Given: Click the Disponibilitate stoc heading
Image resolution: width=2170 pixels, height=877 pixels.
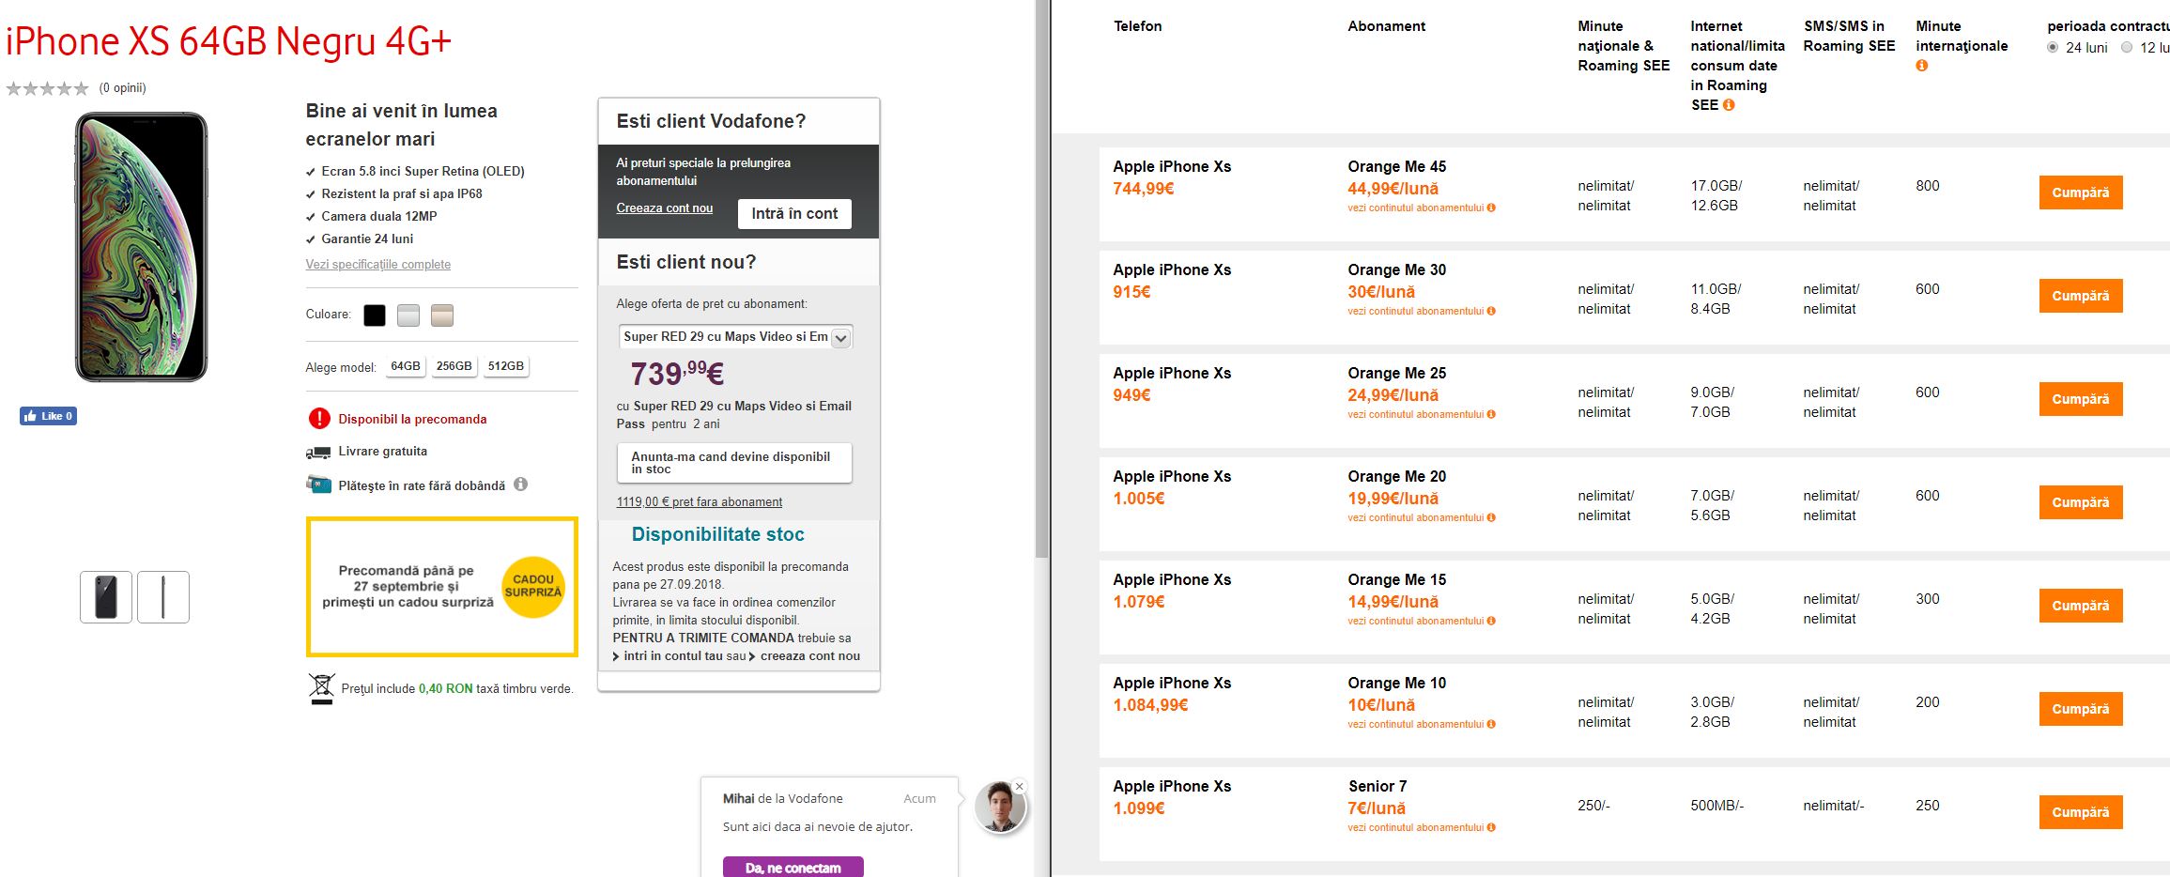Looking at the screenshot, I should point(718,534).
